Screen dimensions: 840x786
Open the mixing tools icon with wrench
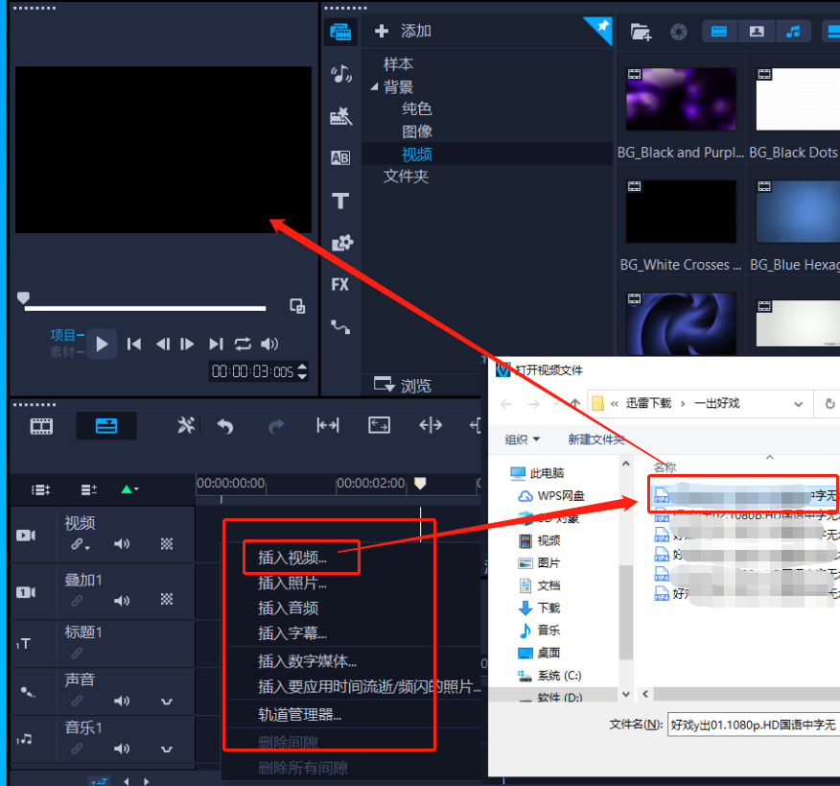(x=186, y=425)
